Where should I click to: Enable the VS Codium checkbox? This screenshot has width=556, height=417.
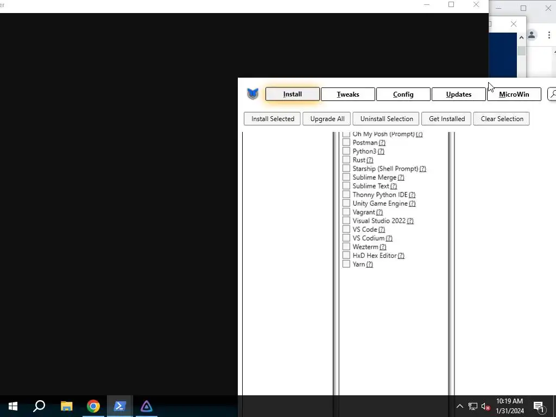coord(346,238)
